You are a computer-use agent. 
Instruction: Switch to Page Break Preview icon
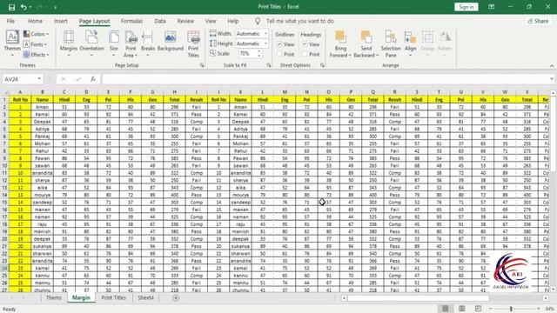[x=478, y=309]
